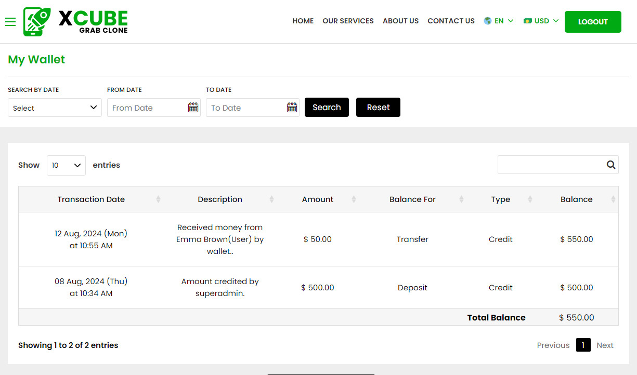Image resolution: width=637 pixels, height=375 pixels.
Task: Open the hamburger navigation menu
Action: point(10,22)
